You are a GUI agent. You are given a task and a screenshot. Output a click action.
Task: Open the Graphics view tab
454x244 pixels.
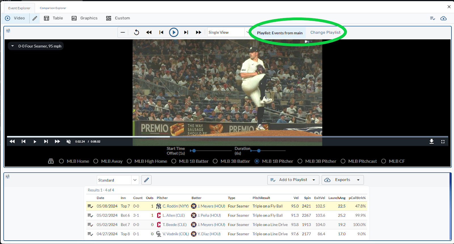point(85,18)
